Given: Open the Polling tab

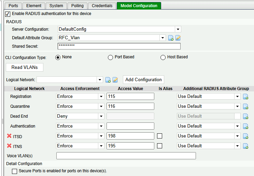Looking at the screenshot, I should click(77, 6).
